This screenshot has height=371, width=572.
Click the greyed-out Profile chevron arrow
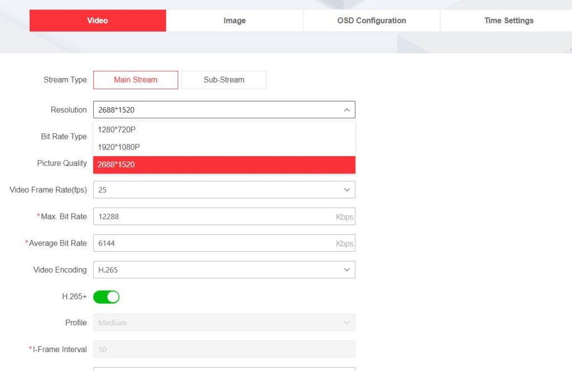[346, 322]
